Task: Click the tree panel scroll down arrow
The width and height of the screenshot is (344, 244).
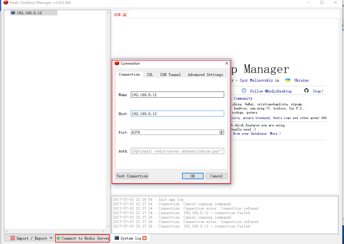Action: (x=108, y=226)
